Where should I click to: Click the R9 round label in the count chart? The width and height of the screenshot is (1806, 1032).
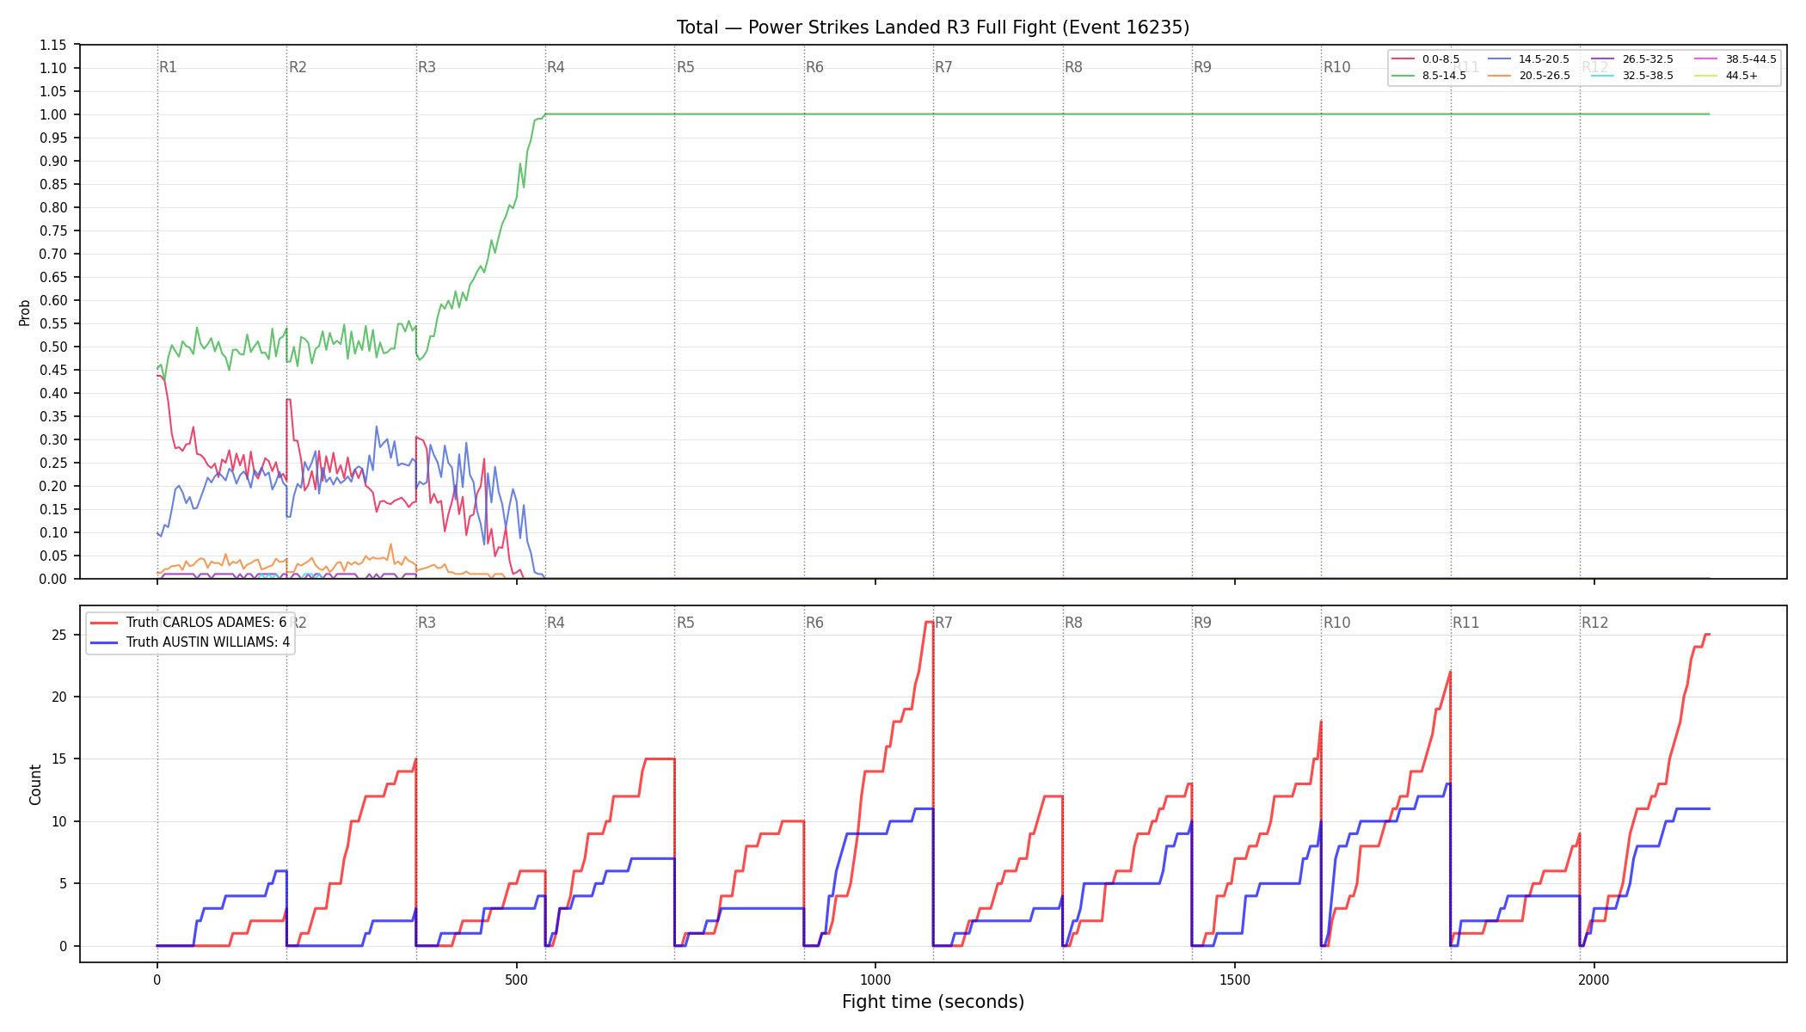click(x=1202, y=623)
